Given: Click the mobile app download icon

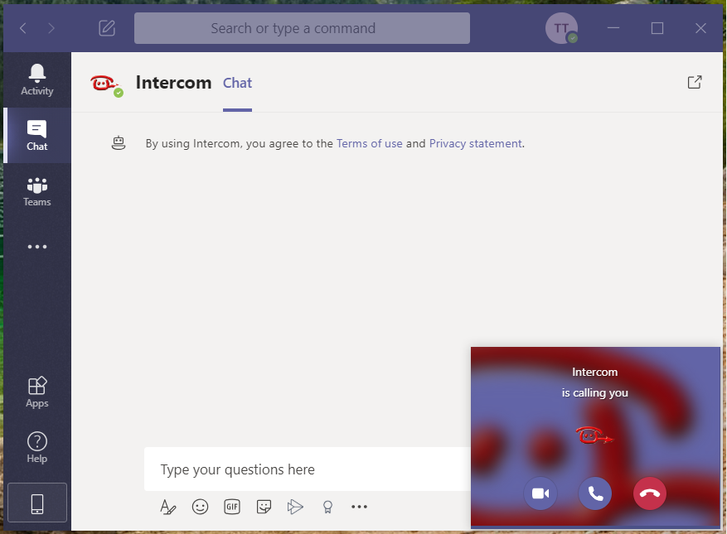Looking at the screenshot, I should pyautogui.click(x=37, y=503).
